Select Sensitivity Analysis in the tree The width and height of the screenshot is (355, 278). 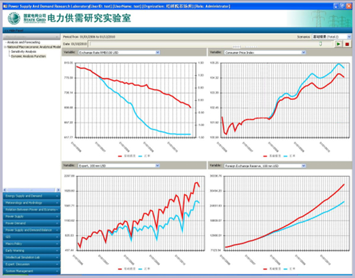(x=22, y=51)
